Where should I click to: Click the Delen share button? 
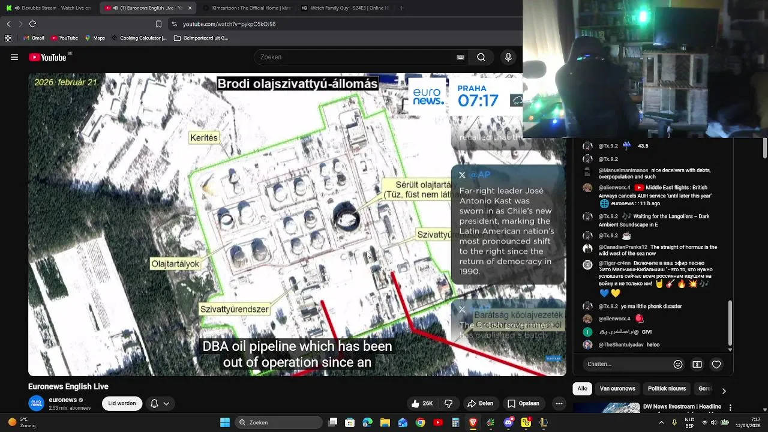click(480, 404)
